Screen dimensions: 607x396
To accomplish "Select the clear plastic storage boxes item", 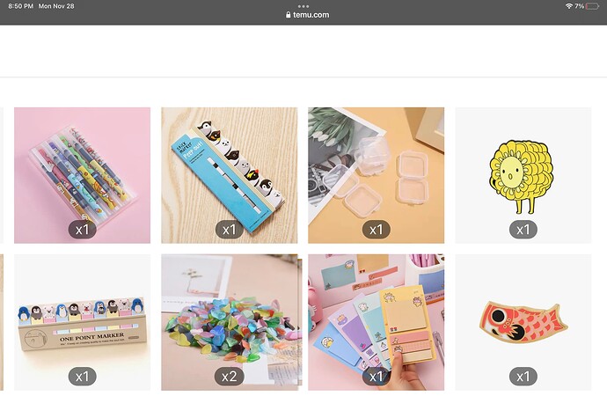I will [376, 175].
